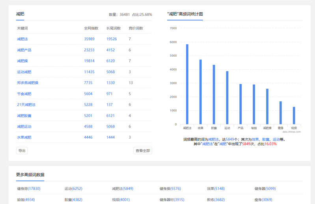Click long-tail count 137
The image size is (315, 204).
[109, 105]
